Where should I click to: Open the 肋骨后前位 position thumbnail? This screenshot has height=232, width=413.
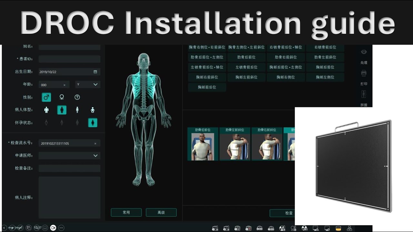coord(203,144)
